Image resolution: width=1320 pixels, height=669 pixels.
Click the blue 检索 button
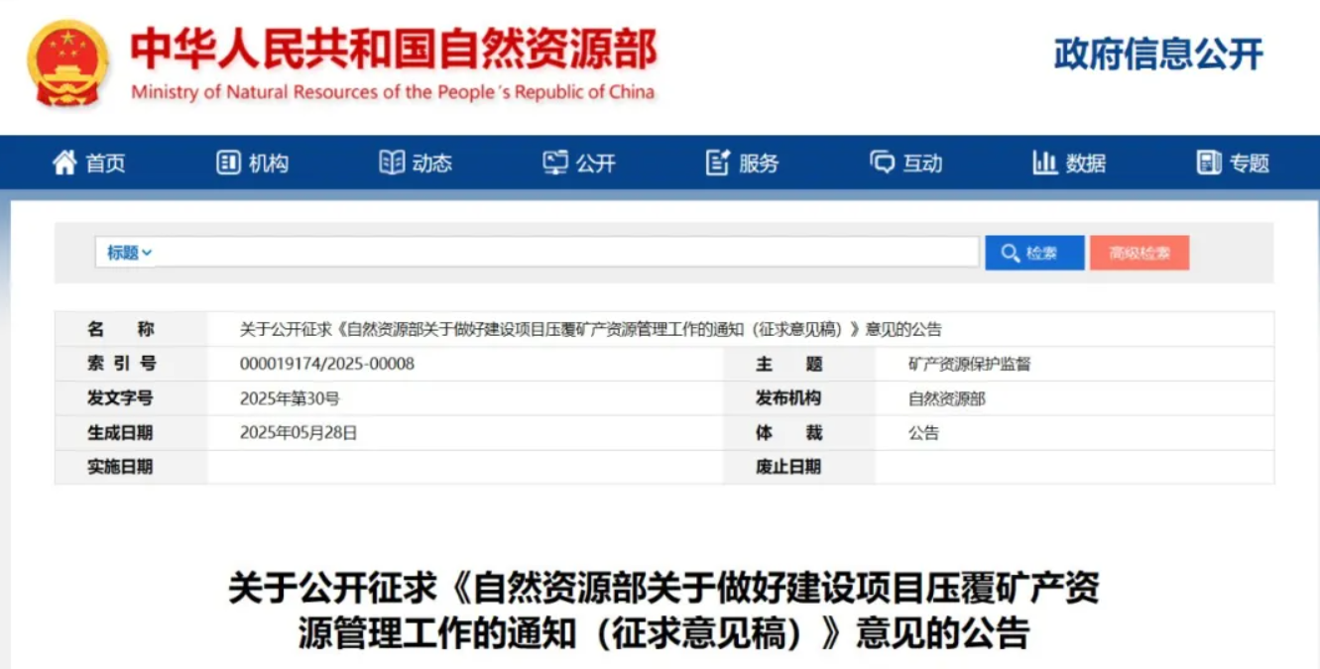coord(1034,253)
